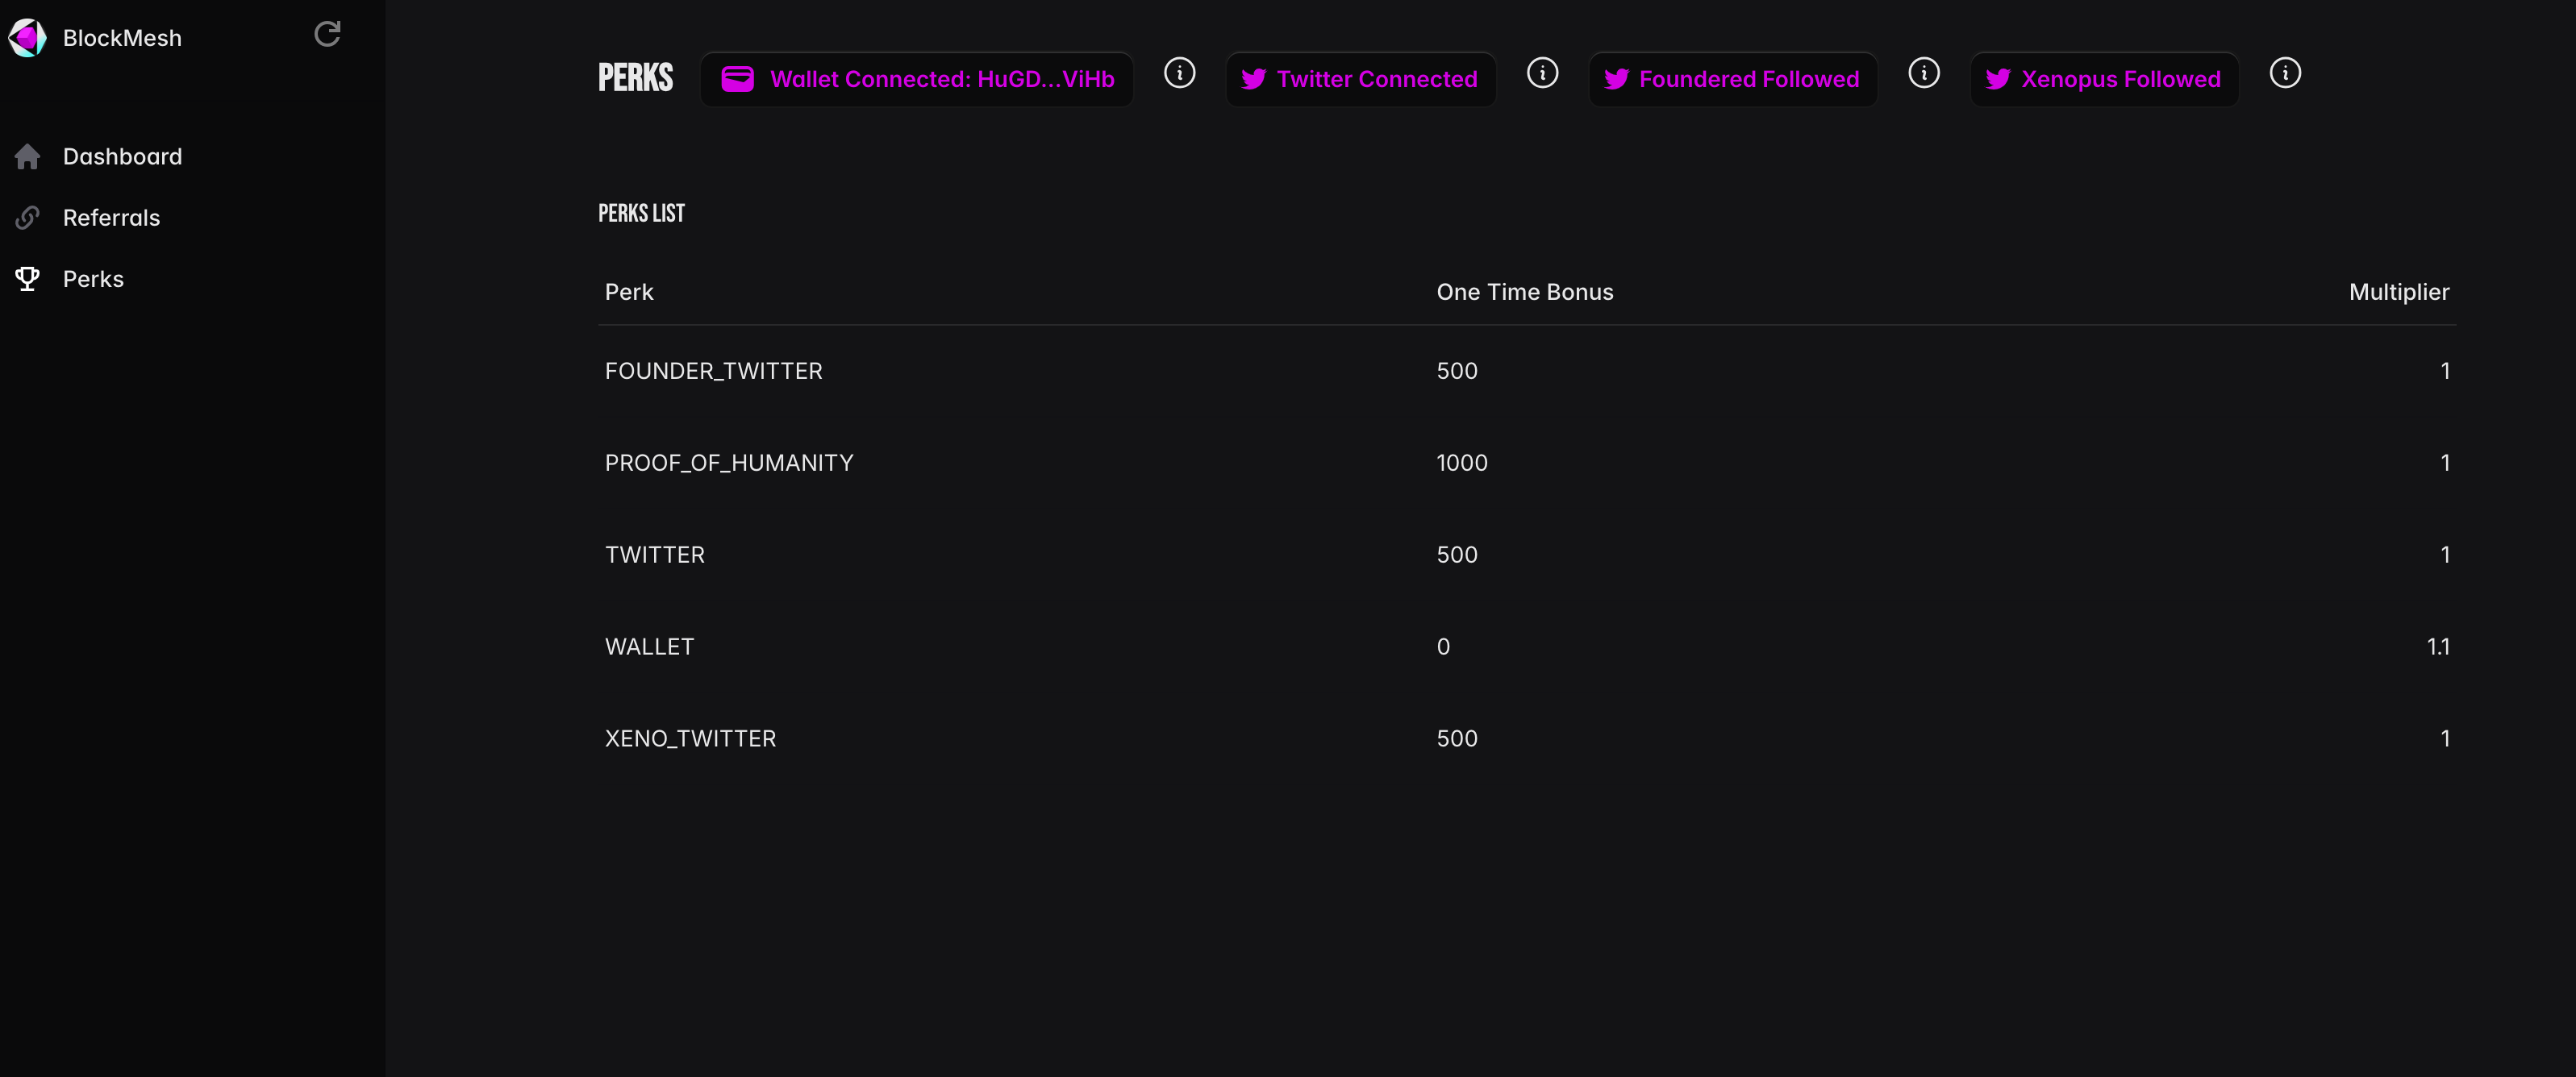Click the wallet icon in Wallet Connected badge
Viewport: 2576px width, 1077px height.
pyautogui.click(x=737, y=79)
